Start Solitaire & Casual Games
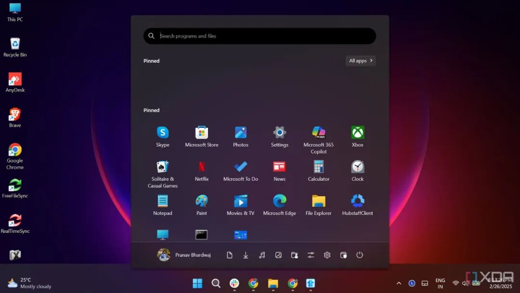The width and height of the screenshot is (520, 293). tap(163, 174)
